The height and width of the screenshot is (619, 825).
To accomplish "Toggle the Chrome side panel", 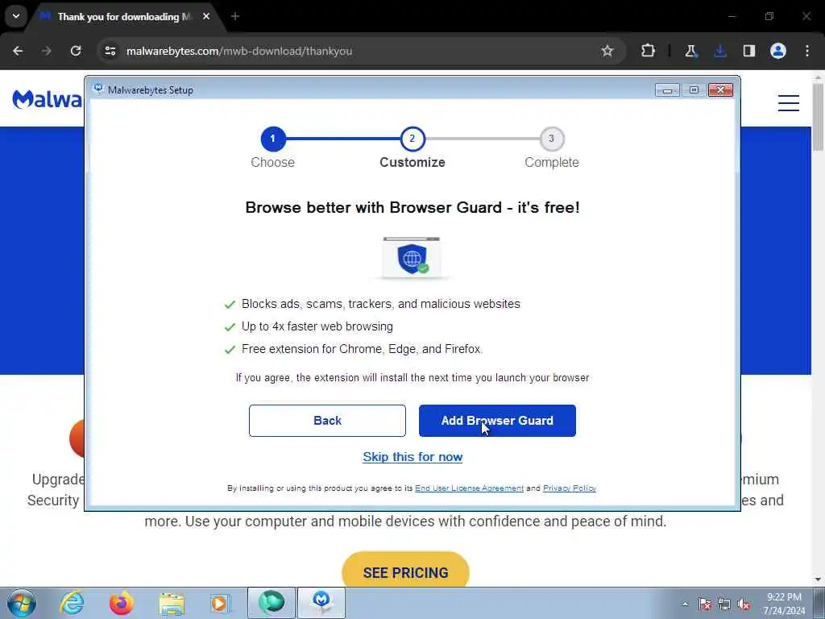I will click(x=749, y=51).
